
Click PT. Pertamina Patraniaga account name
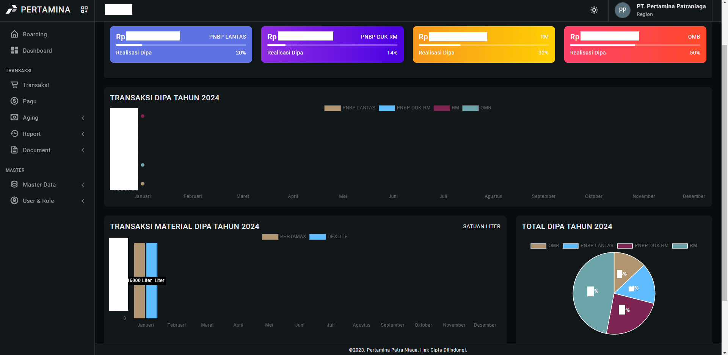(x=671, y=6)
